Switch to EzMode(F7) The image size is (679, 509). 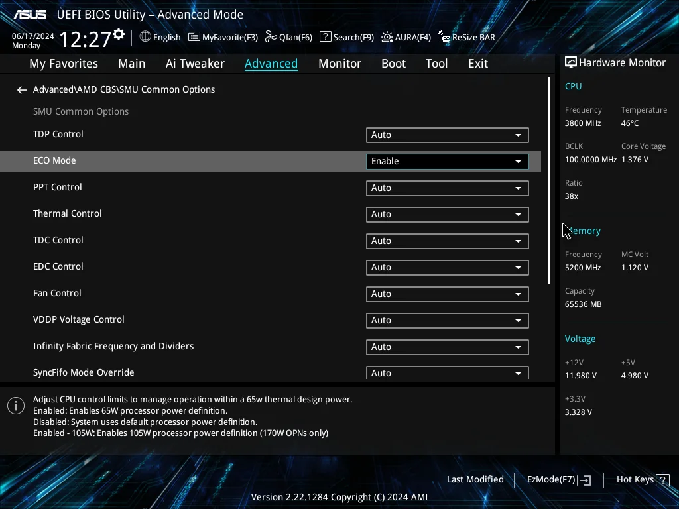[558, 480]
